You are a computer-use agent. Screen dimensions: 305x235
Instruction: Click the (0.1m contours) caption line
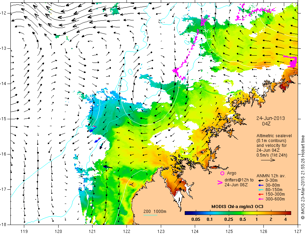tap(271, 141)
